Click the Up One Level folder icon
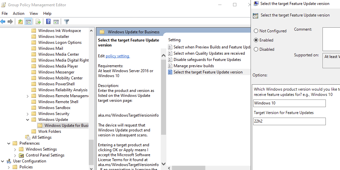This screenshot has height=170, width=340. point(20,21)
